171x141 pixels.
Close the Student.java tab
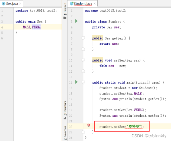point(95,4)
